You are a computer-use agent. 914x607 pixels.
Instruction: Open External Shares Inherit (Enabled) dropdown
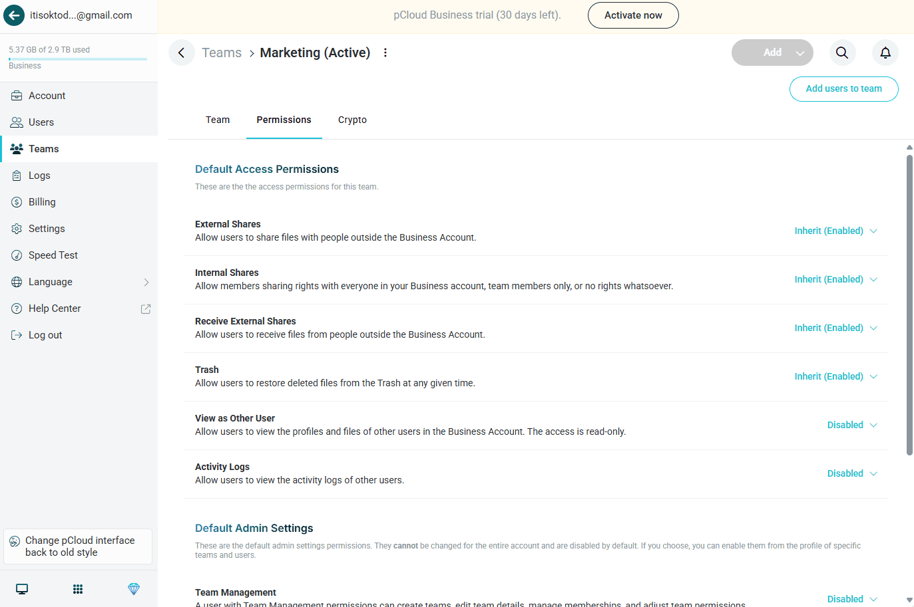[836, 231]
